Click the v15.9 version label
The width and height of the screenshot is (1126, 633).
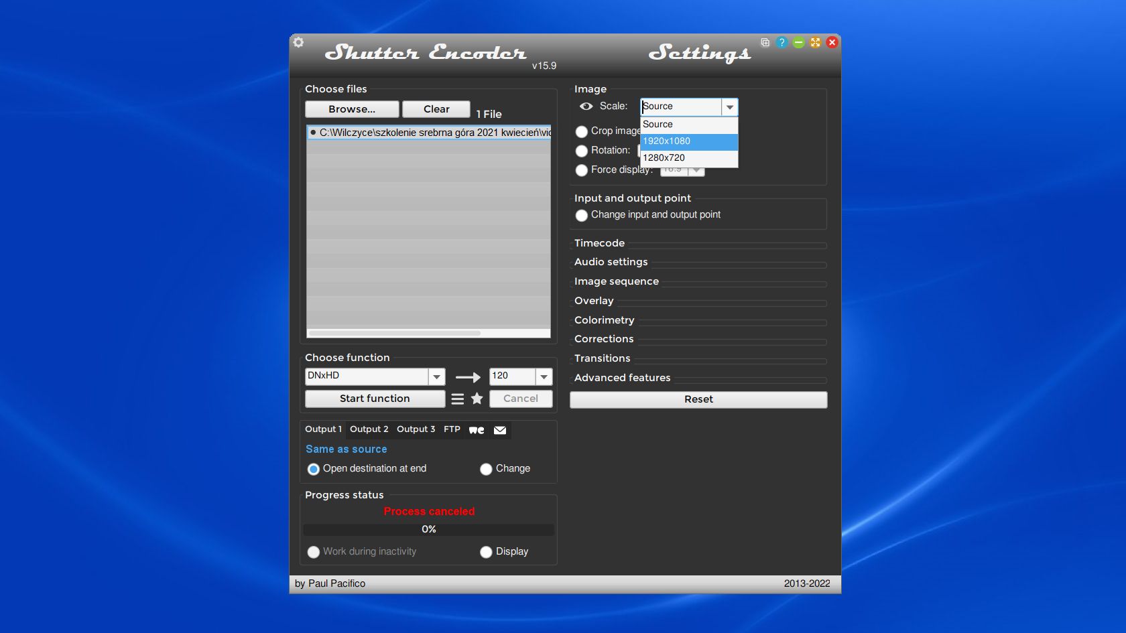coord(544,66)
